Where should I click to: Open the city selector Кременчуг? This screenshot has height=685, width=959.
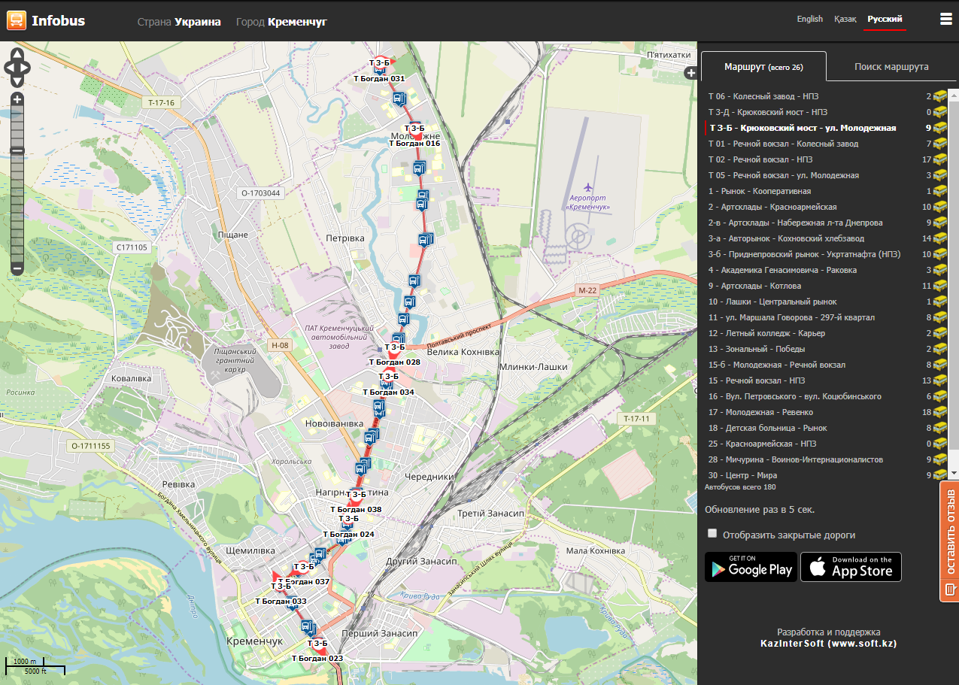pos(297,22)
